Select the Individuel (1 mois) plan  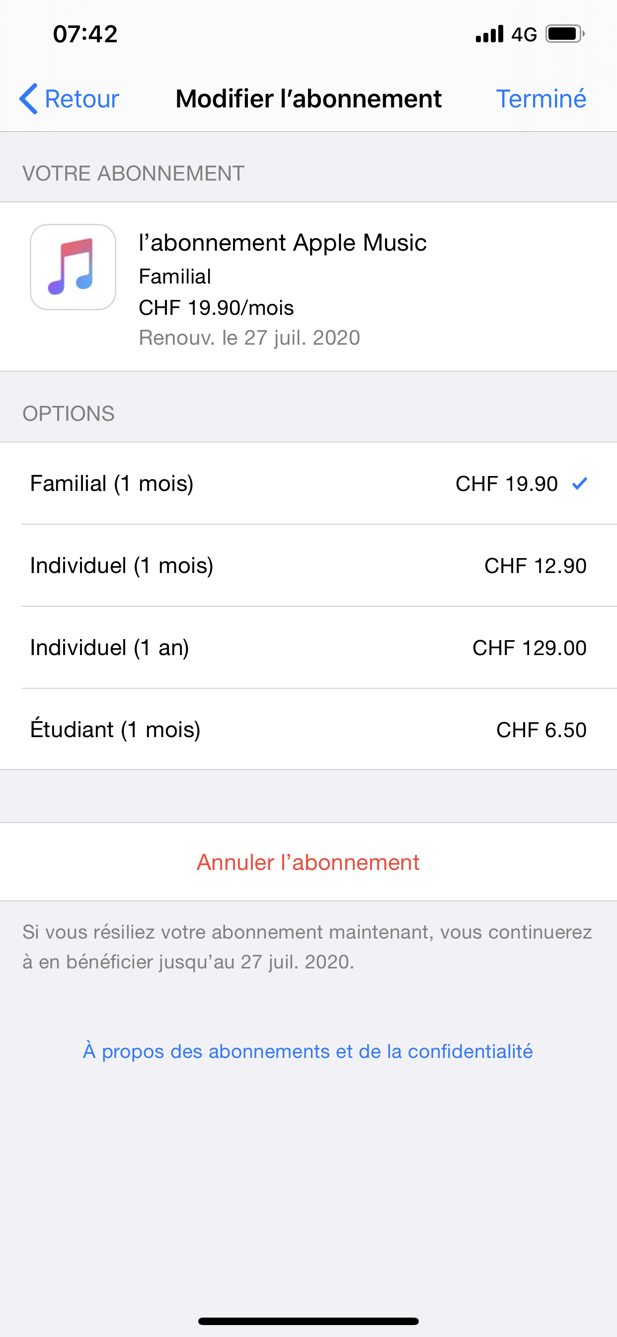click(x=122, y=566)
